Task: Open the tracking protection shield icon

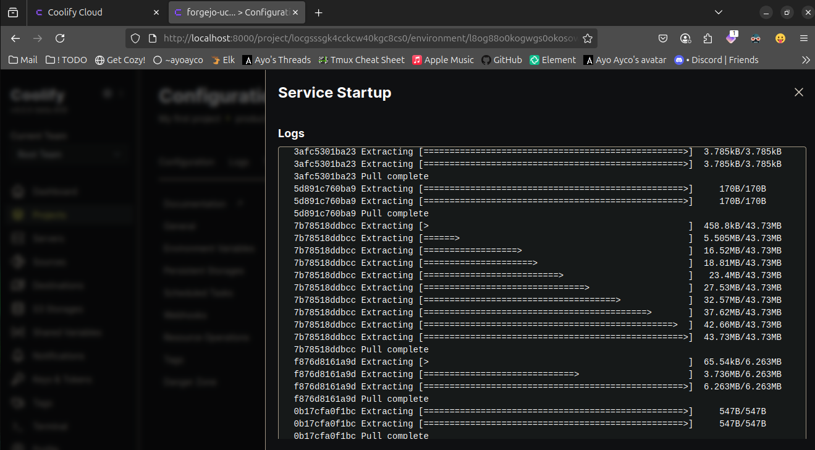Action: [x=137, y=38]
